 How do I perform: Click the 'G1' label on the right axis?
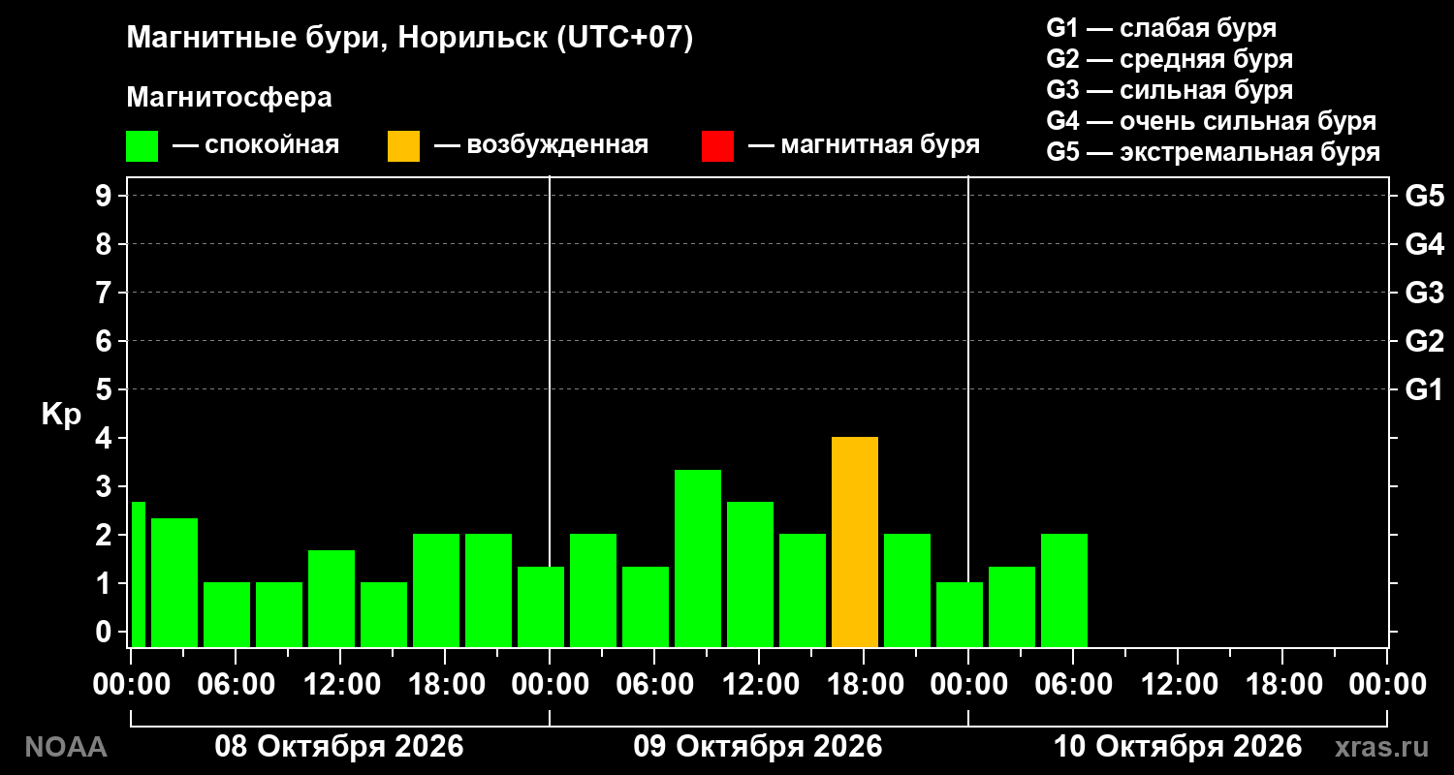click(1424, 389)
